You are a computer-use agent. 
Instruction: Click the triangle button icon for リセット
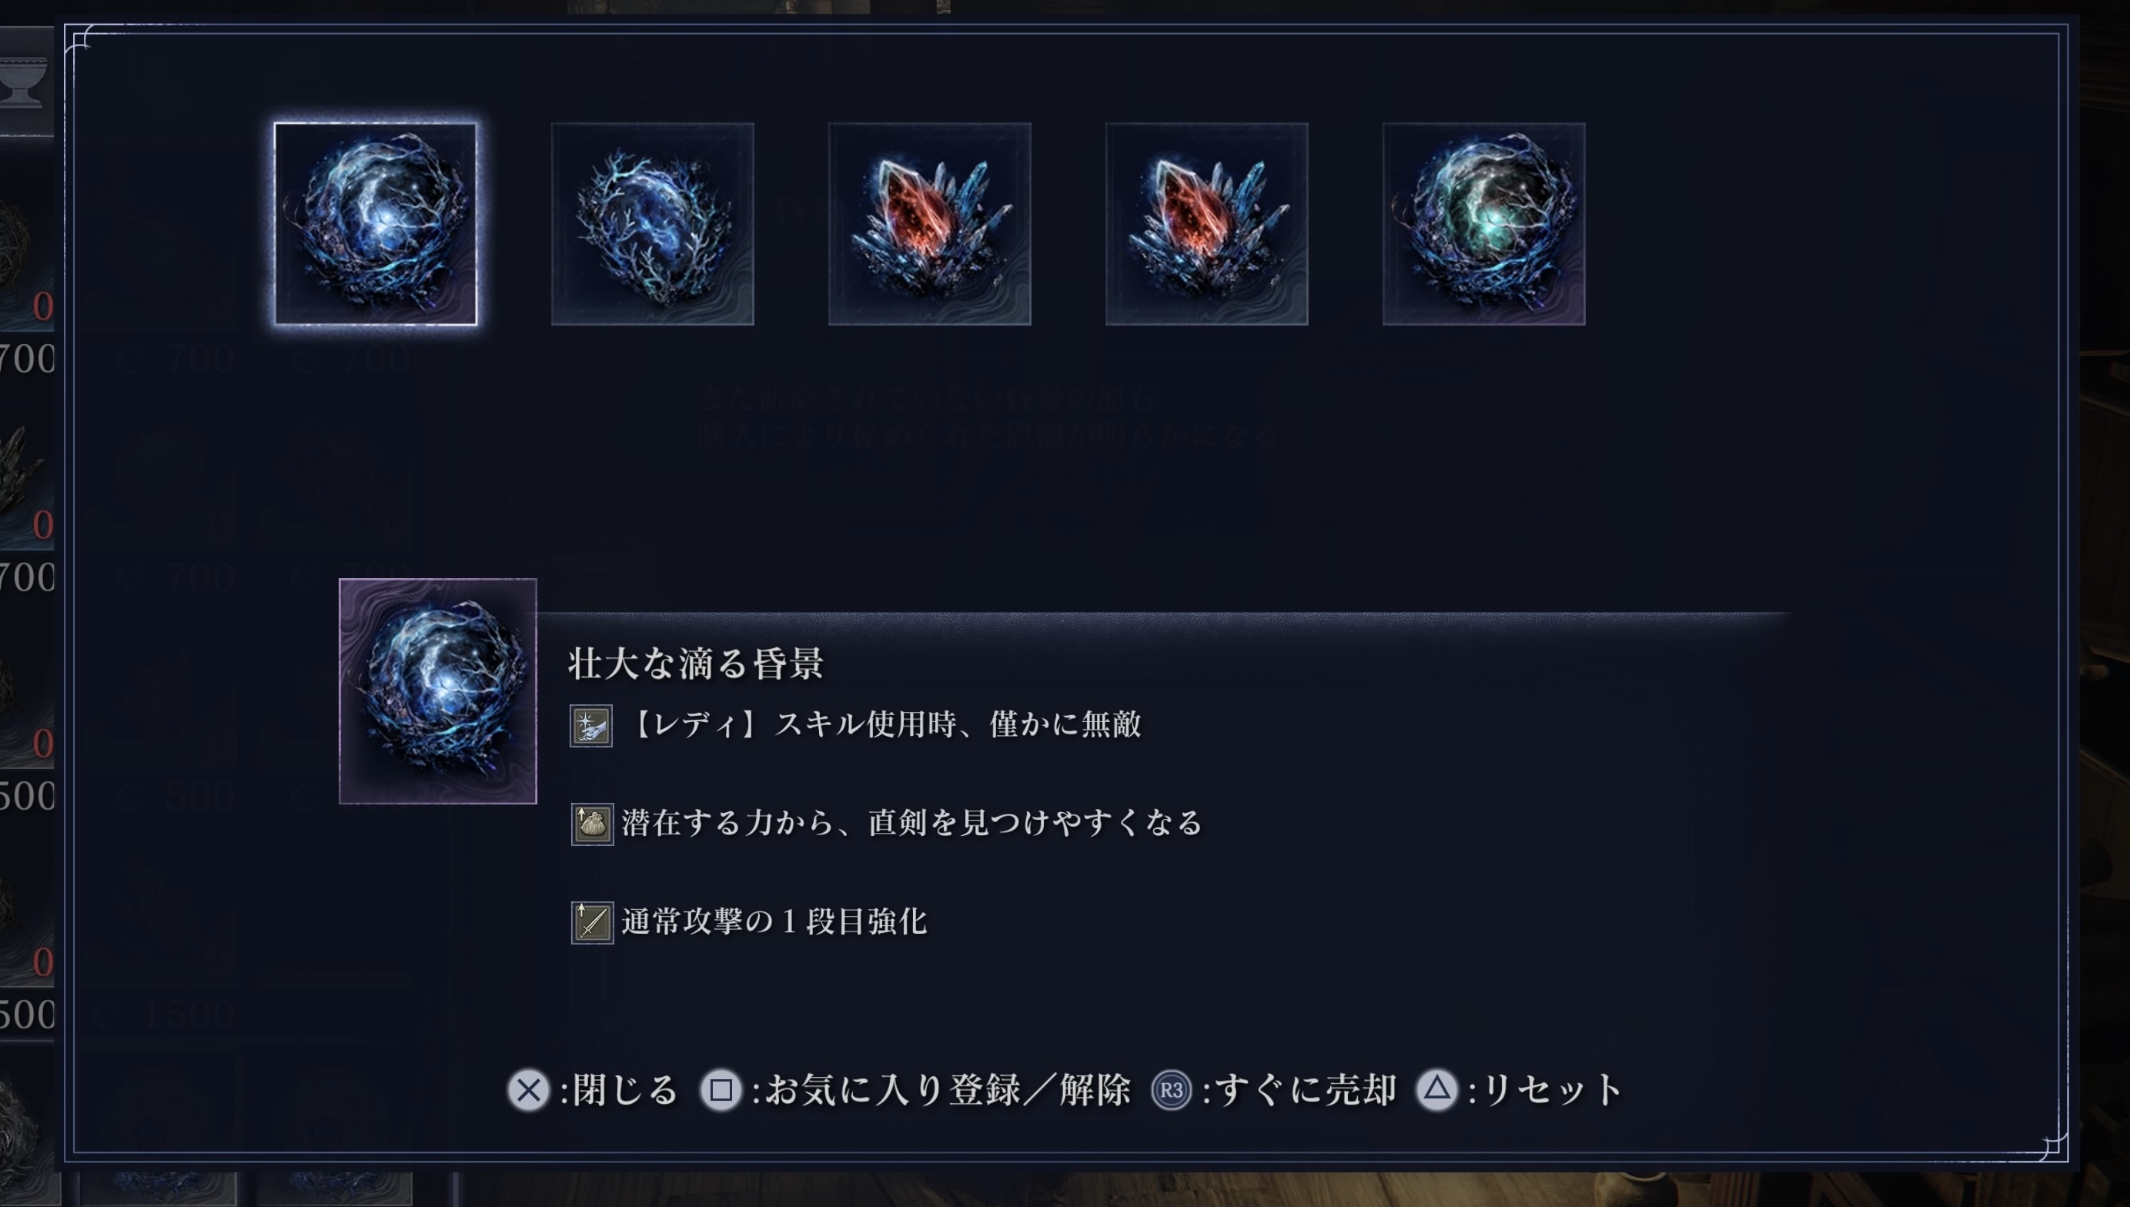click(1436, 1090)
